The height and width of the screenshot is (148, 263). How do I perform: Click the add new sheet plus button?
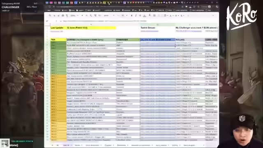pyautogui.click(x=52, y=145)
